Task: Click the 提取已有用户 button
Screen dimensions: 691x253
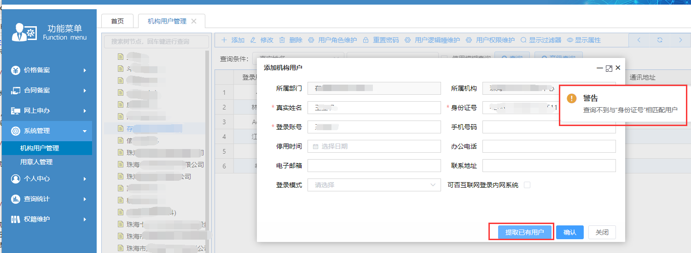Action: pos(524,232)
